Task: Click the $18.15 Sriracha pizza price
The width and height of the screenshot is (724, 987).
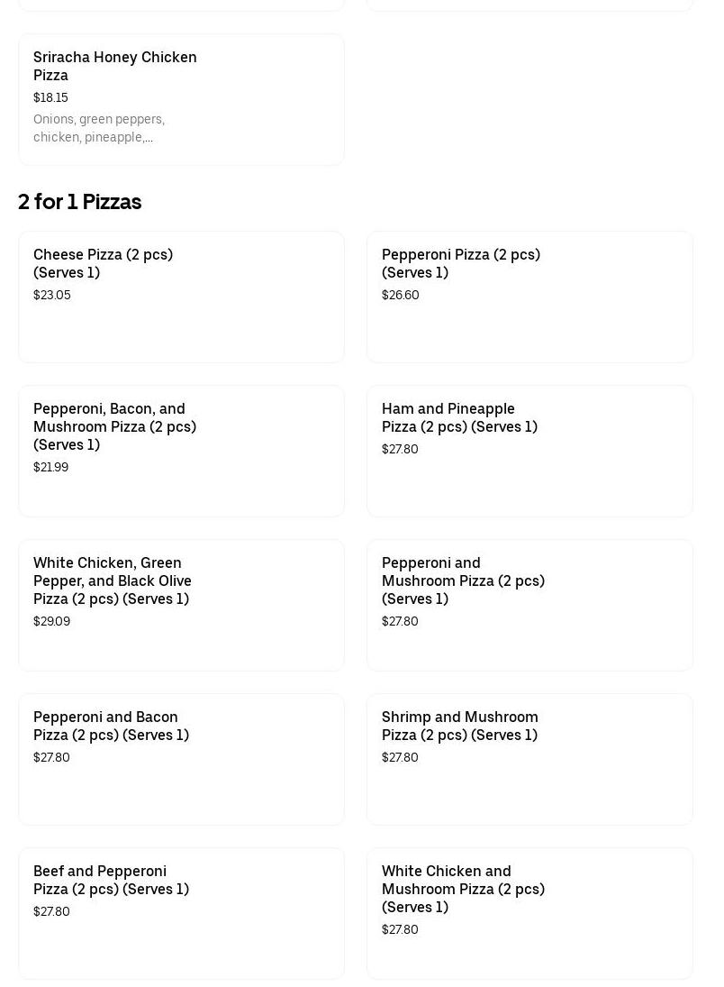Action: point(50,97)
